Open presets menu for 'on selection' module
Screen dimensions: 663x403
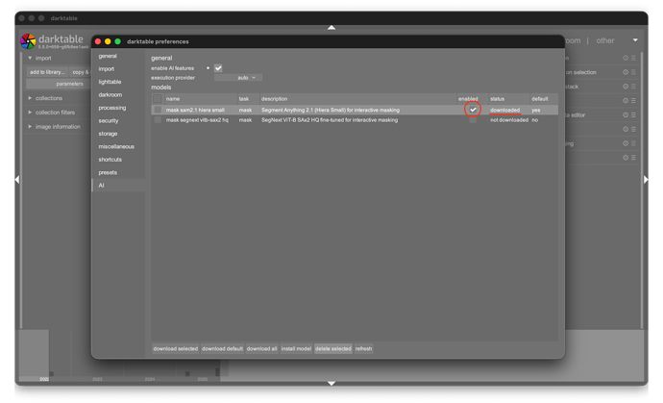pyautogui.click(x=633, y=72)
